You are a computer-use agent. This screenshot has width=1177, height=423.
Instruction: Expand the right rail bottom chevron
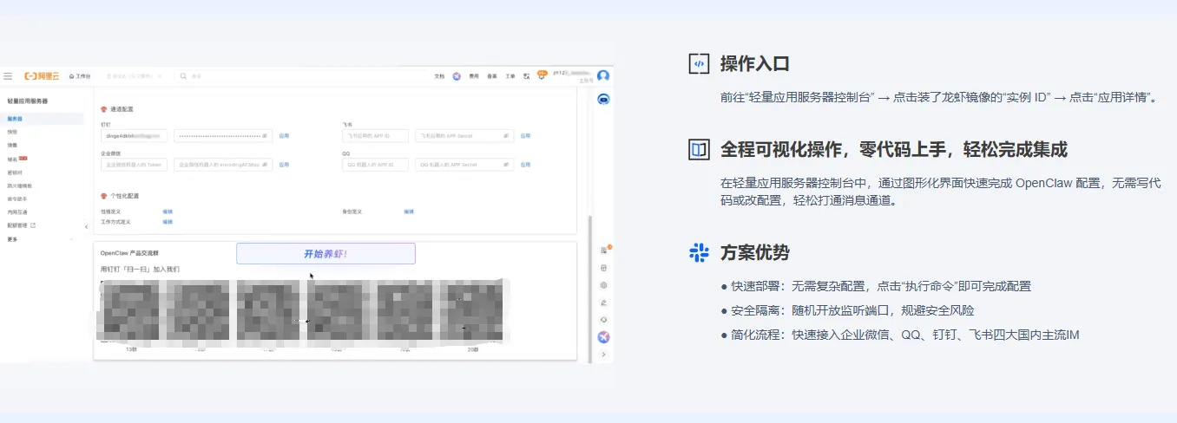click(604, 355)
